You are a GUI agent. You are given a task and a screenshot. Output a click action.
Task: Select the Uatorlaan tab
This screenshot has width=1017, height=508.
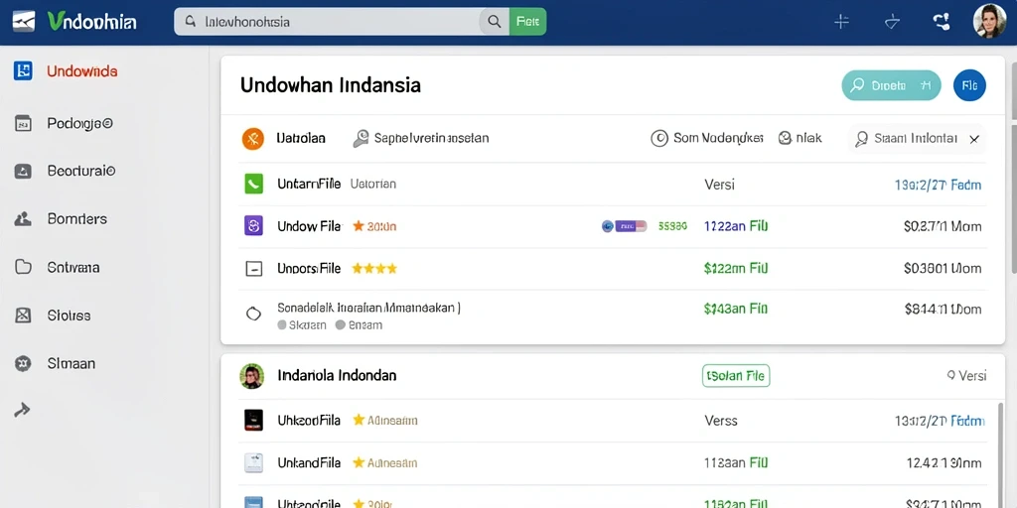coord(301,138)
